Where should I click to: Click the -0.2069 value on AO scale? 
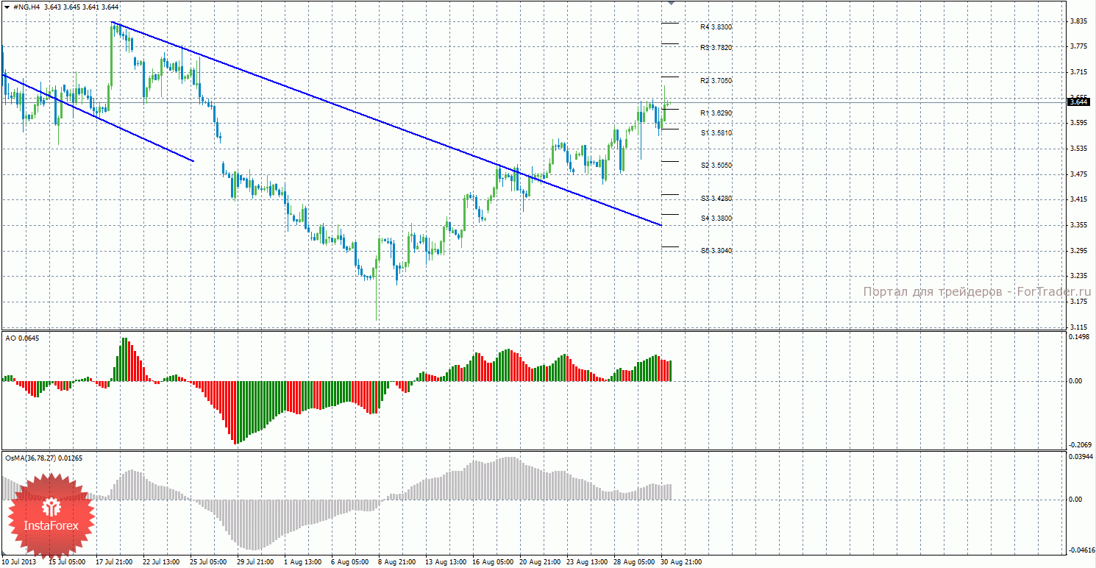1081,444
